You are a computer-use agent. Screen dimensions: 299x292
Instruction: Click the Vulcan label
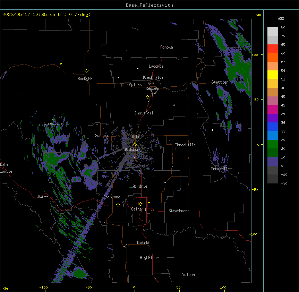(188, 275)
